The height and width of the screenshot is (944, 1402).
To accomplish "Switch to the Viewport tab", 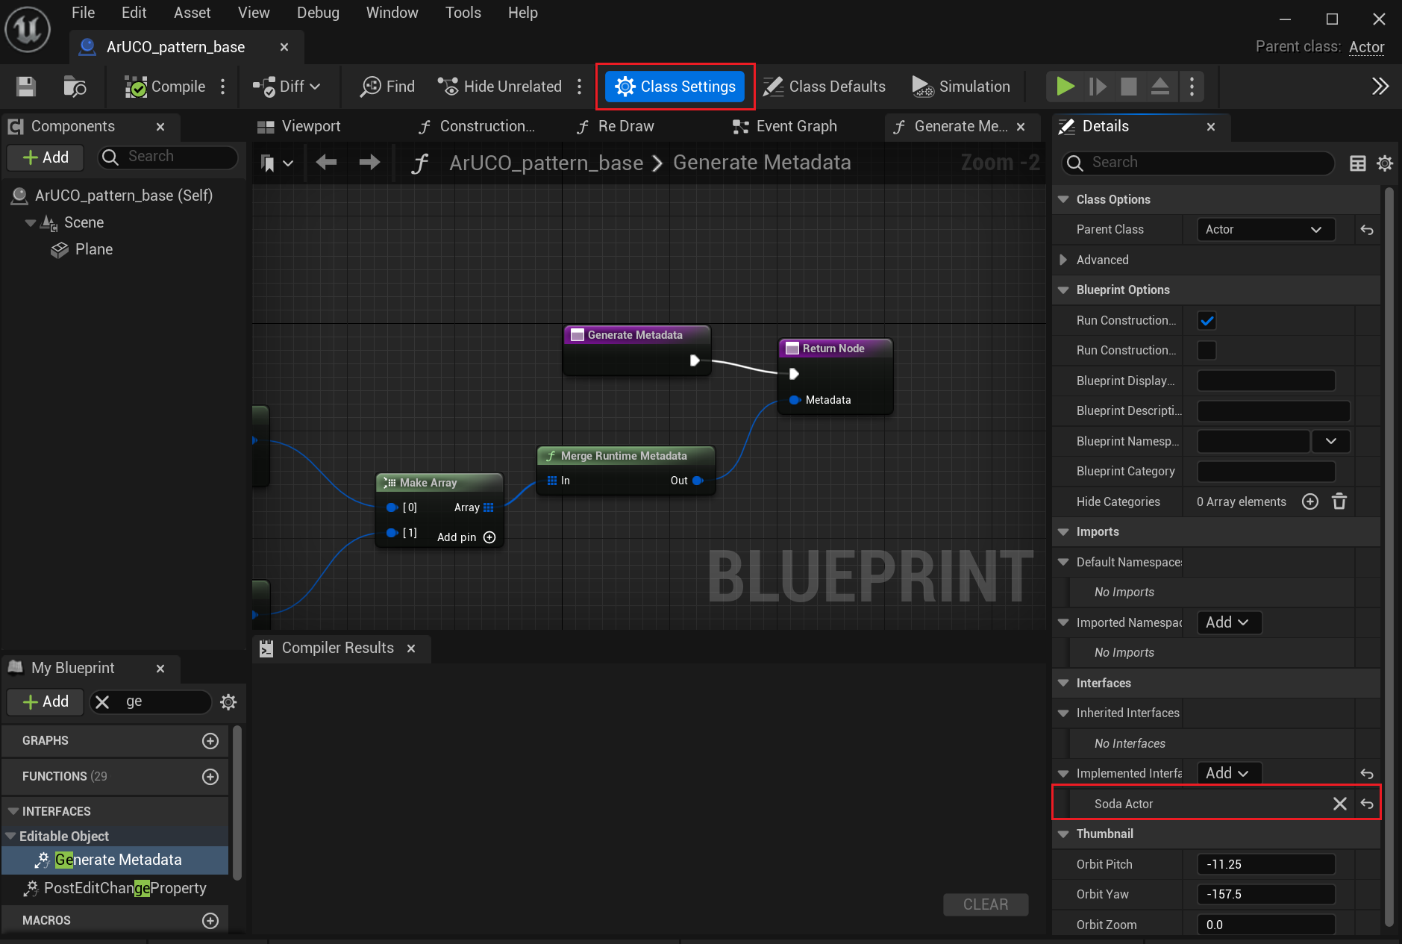I will (298, 126).
